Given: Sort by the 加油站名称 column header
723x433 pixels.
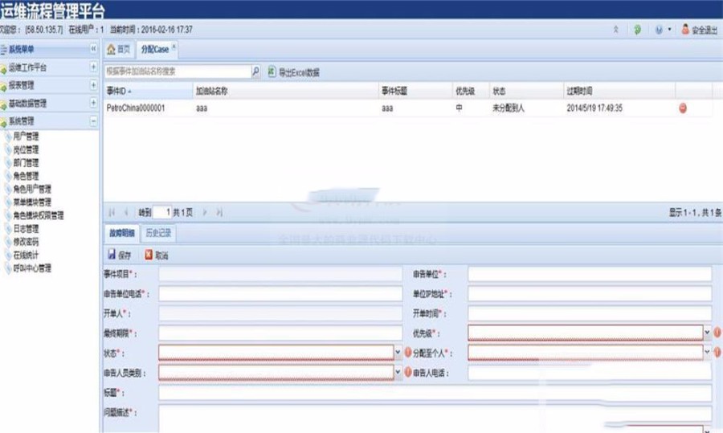Looking at the screenshot, I should tap(285, 91).
